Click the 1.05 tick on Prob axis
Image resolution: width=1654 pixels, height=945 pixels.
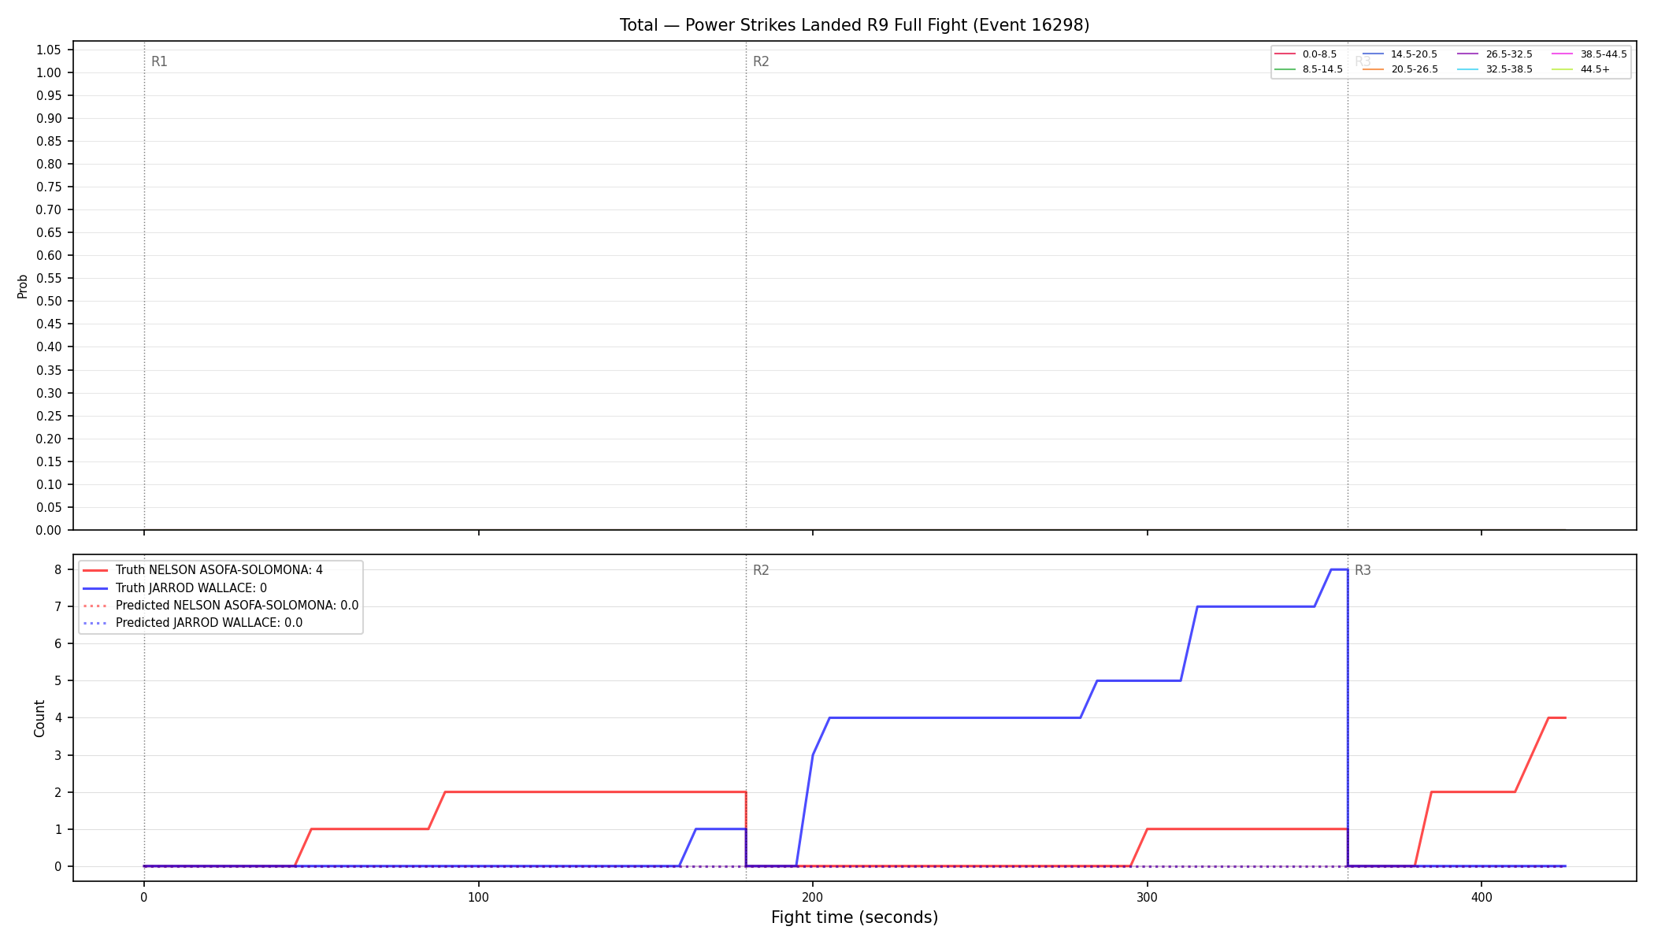pos(48,50)
